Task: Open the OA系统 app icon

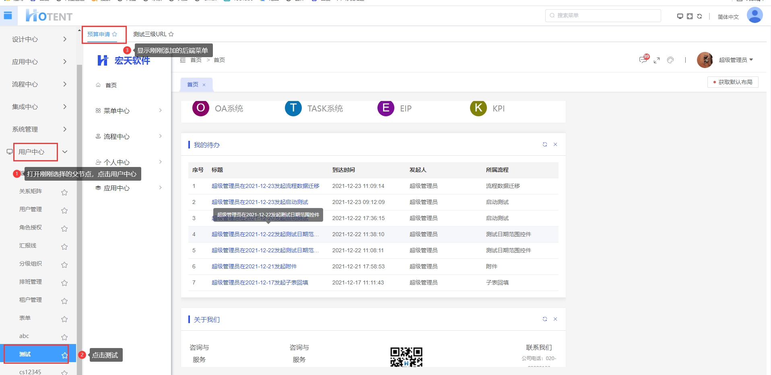Action: tap(201, 108)
